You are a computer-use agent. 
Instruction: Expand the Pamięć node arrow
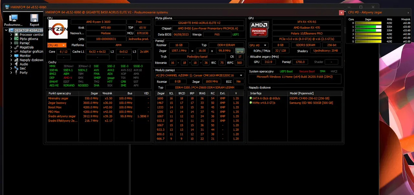coord(11,43)
